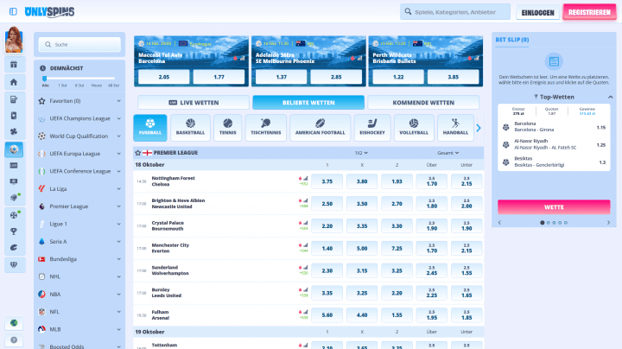Click the Handball sport tile
This screenshot has height=349, width=622.
[454, 128]
